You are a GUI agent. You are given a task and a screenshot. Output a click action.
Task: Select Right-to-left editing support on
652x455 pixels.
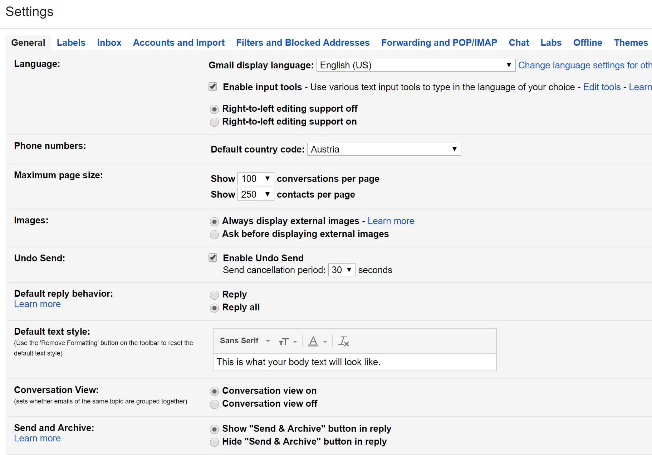(214, 122)
